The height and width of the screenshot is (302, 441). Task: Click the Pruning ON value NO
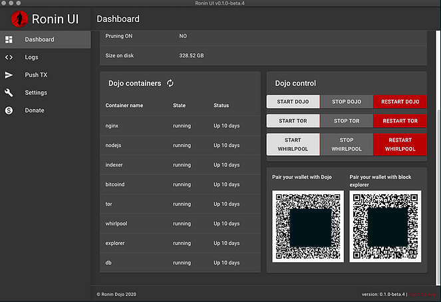point(183,36)
